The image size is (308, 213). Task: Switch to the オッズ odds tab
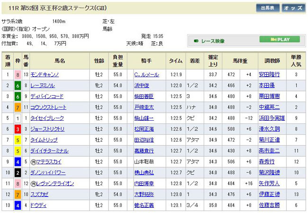pos(294,8)
